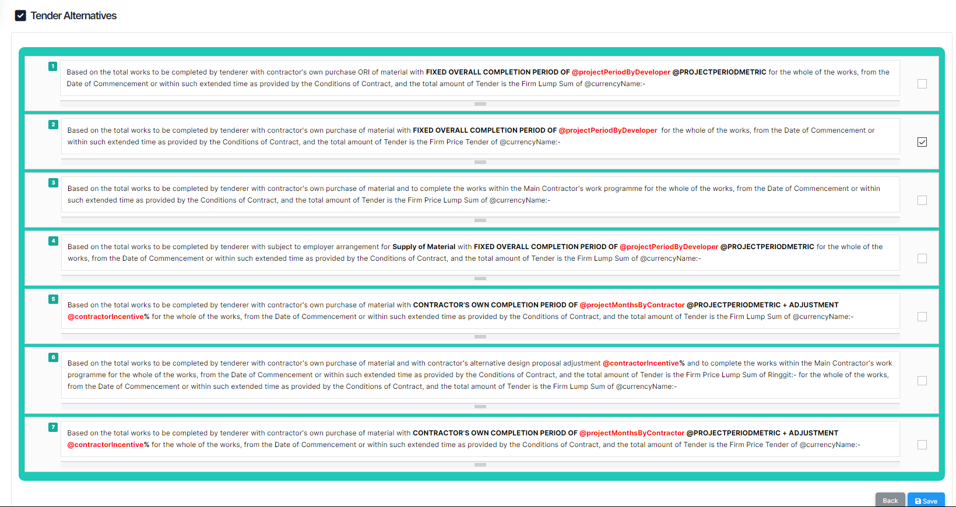Click the number 7 badge icon
This screenshot has width=956, height=507.
click(53, 427)
